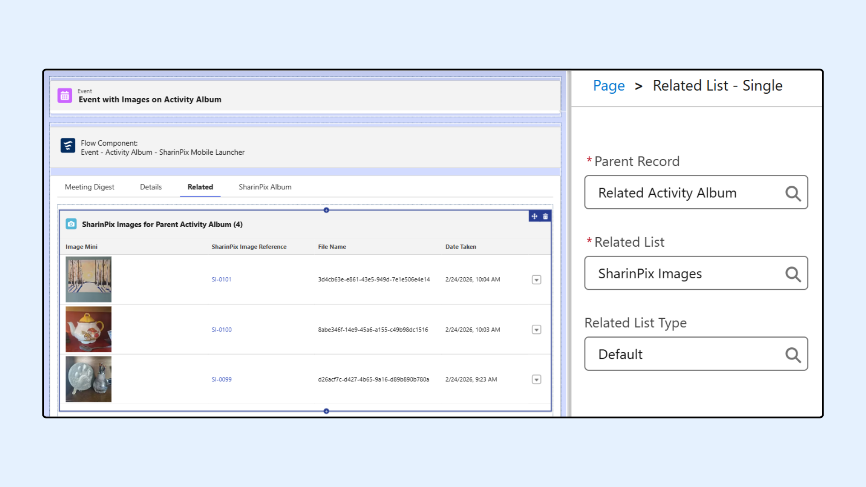Click the Flow Component icon
Screen dimensions: 866x487
click(68, 146)
